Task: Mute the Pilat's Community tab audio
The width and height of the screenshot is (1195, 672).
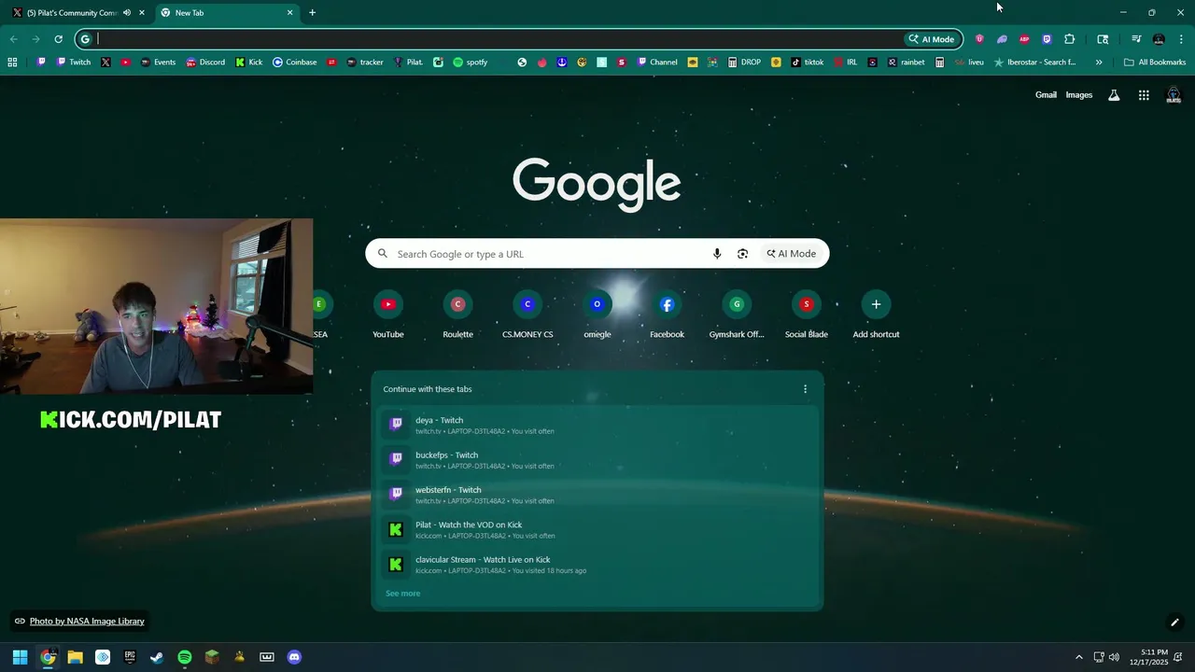Action: [x=127, y=13]
